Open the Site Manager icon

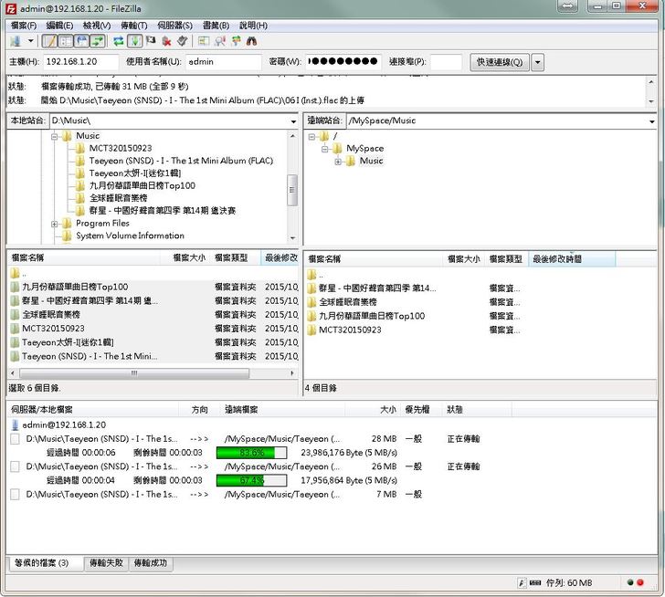pyautogui.click(x=16, y=41)
